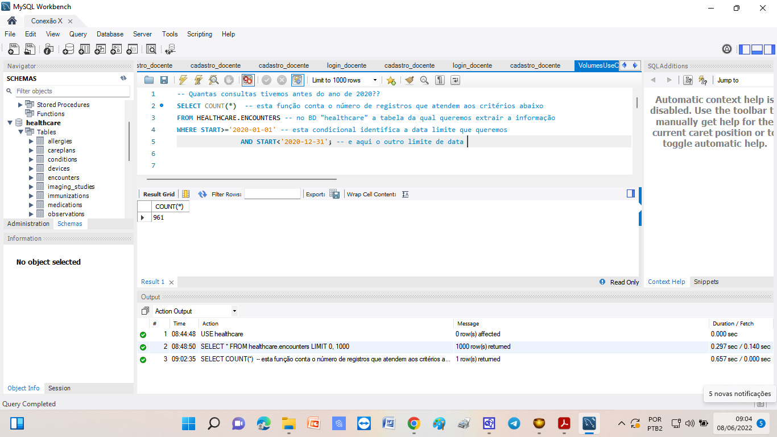Open script file folder icon in editor
This screenshot has width=777, height=437.
tap(149, 80)
